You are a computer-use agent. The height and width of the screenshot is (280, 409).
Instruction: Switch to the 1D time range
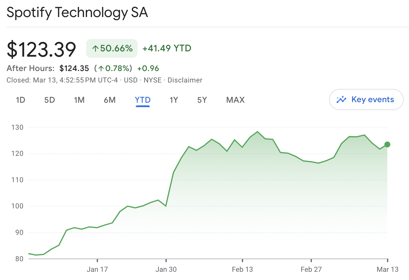21,100
